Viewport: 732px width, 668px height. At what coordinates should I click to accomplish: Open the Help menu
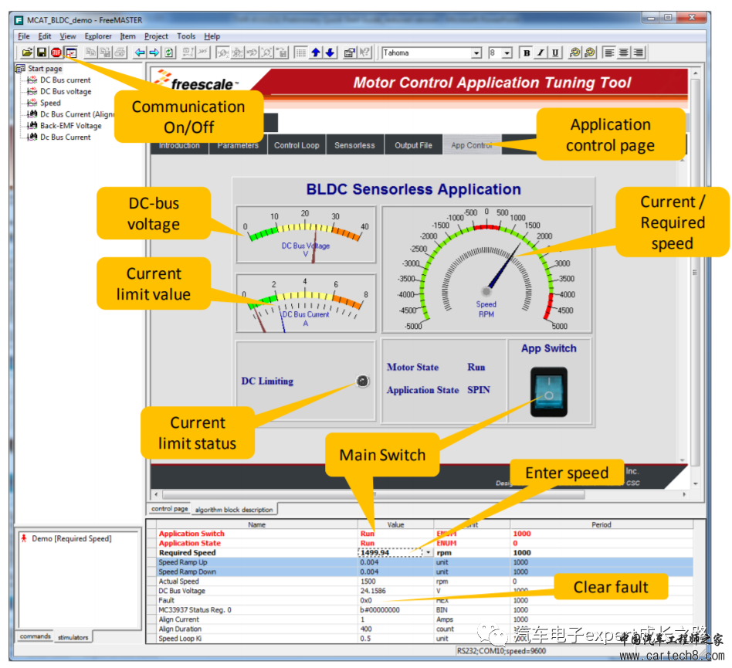[212, 36]
